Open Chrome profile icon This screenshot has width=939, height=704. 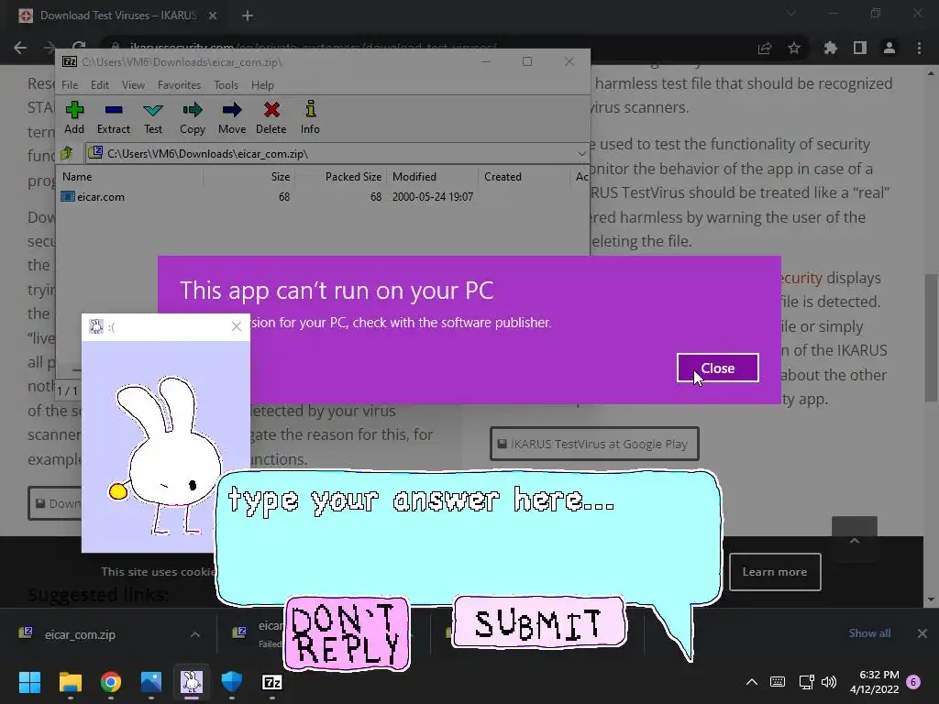click(x=889, y=48)
